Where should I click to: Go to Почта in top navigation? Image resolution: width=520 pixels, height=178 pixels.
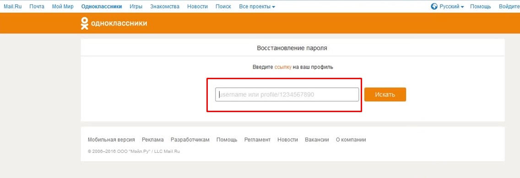37,6
